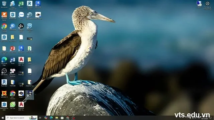Open the Revit 2024 desktop shortcut

(38, 4)
